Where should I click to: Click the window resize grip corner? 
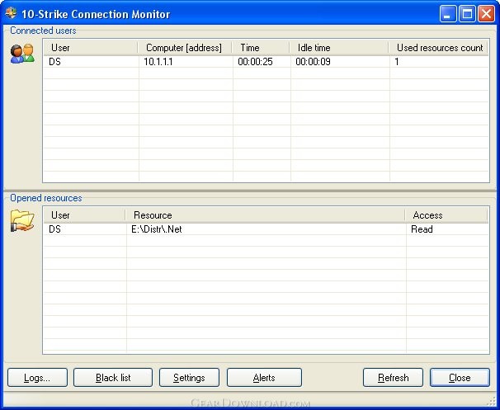click(x=492, y=403)
